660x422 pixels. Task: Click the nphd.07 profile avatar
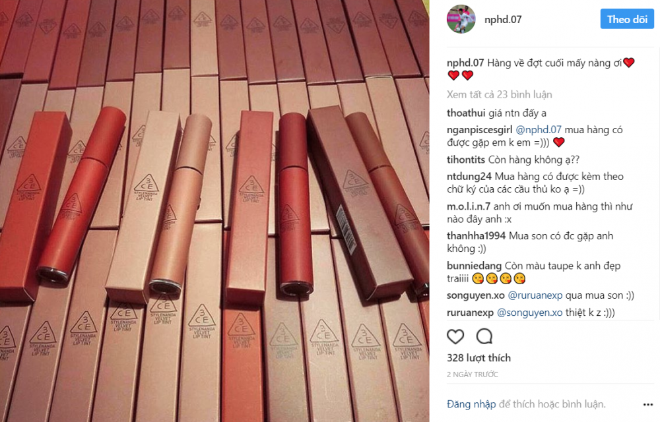tap(461, 19)
